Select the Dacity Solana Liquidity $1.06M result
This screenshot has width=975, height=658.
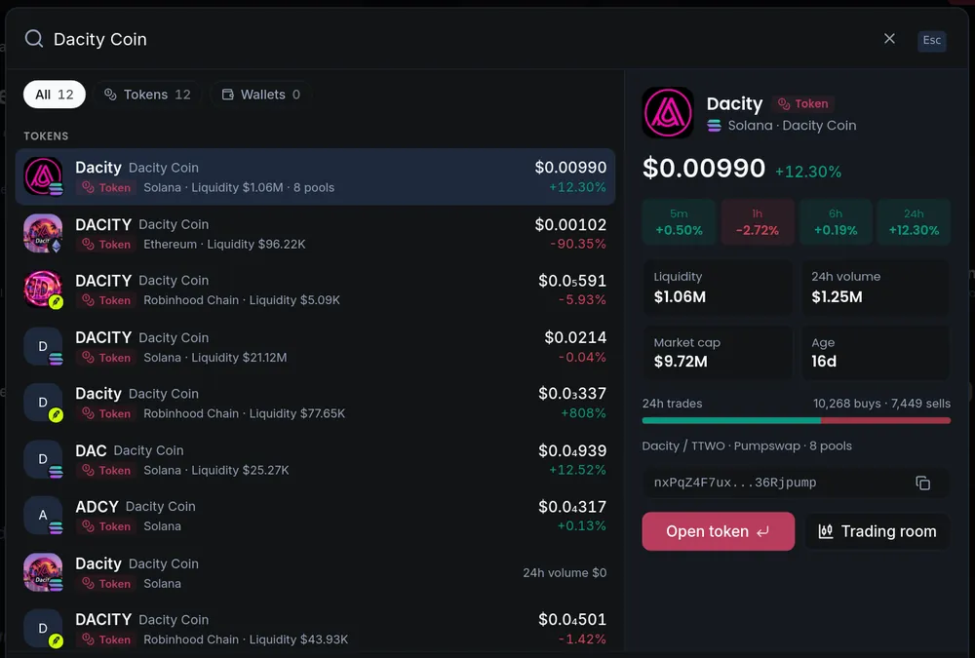click(x=315, y=176)
